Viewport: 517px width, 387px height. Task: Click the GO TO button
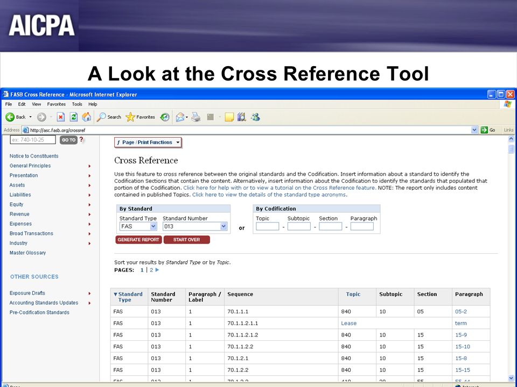(68, 140)
